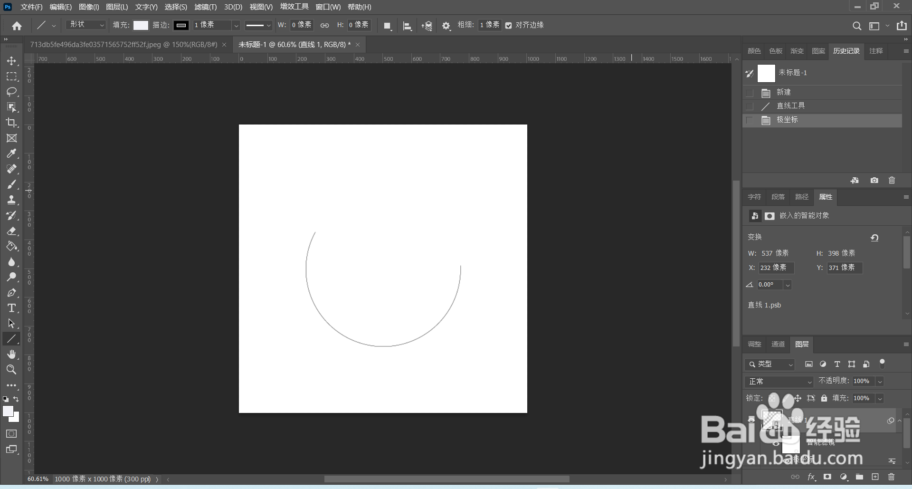Viewport: 912px width, 489px height.
Task: Open path alignment options icon
Action: click(x=407, y=26)
